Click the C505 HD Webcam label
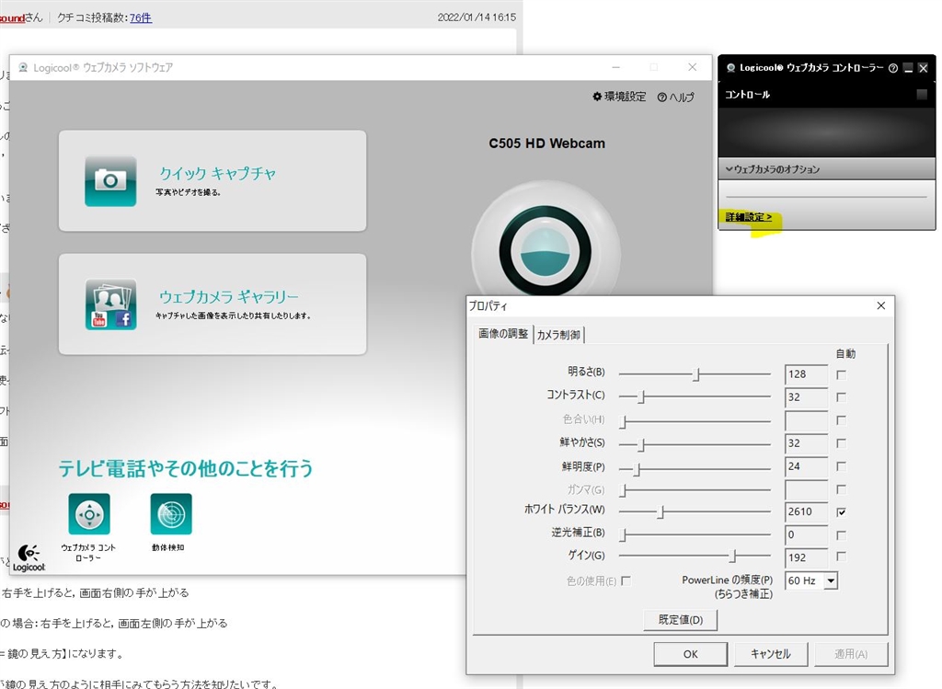 tap(546, 143)
